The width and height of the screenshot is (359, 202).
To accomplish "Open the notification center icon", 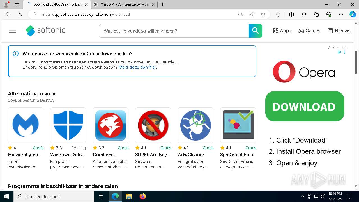I will (350, 196).
